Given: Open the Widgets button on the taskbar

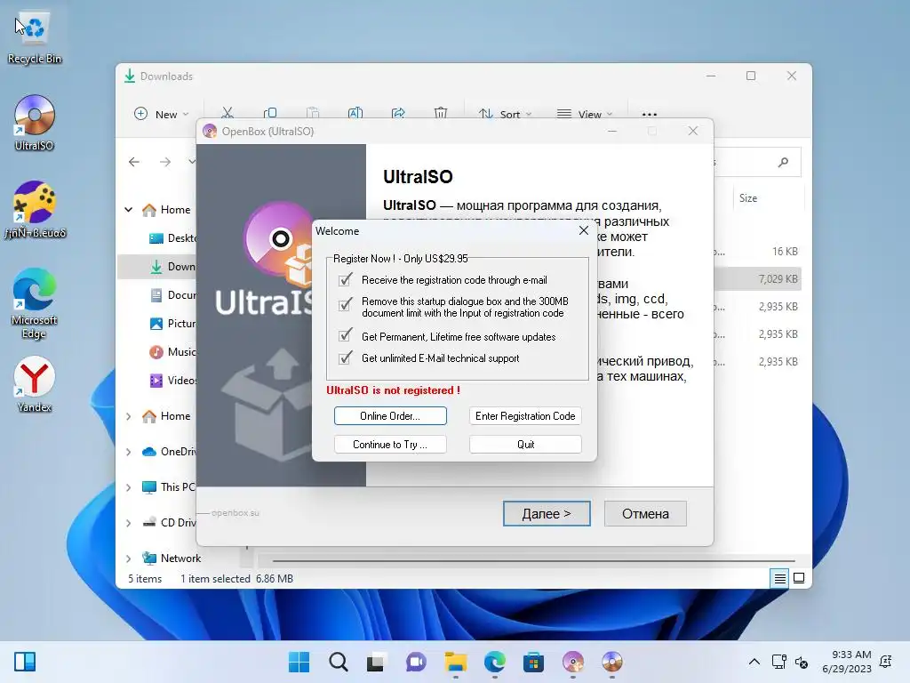Looking at the screenshot, I should pos(25,662).
